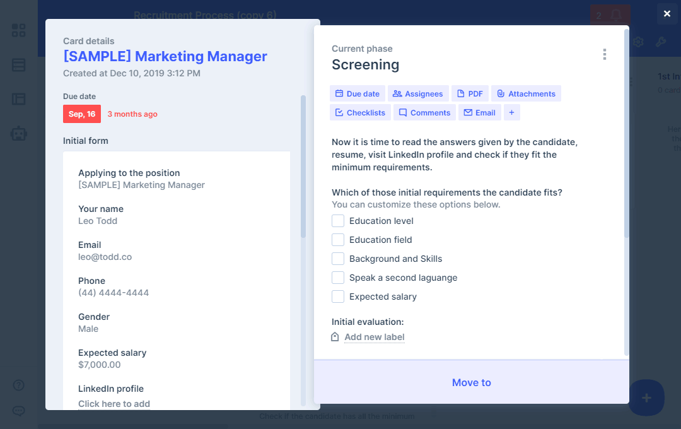Open the Comments section
The height and width of the screenshot is (429, 681).
pyautogui.click(x=424, y=112)
